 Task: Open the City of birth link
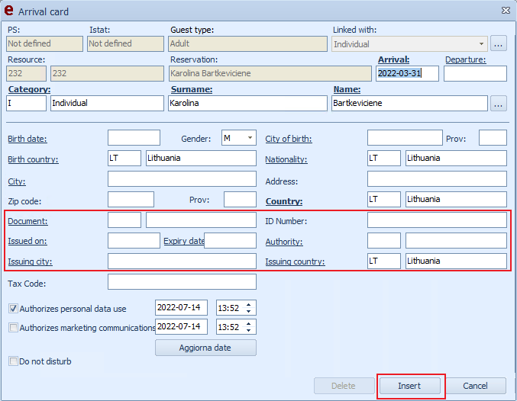(x=289, y=139)
